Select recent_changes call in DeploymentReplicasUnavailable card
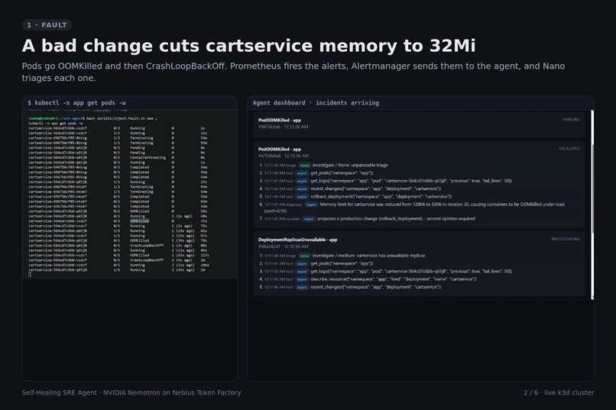This screenshot has height=410, width=616. point(376,287)
